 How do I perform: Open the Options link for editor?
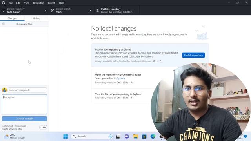pyautogui.click(x=121, y=78)
